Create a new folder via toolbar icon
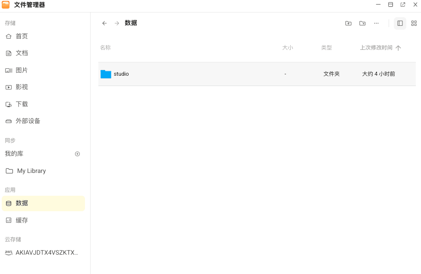This screenshot has width=421, height=274. pyautogui.click(x=362, y=23)
